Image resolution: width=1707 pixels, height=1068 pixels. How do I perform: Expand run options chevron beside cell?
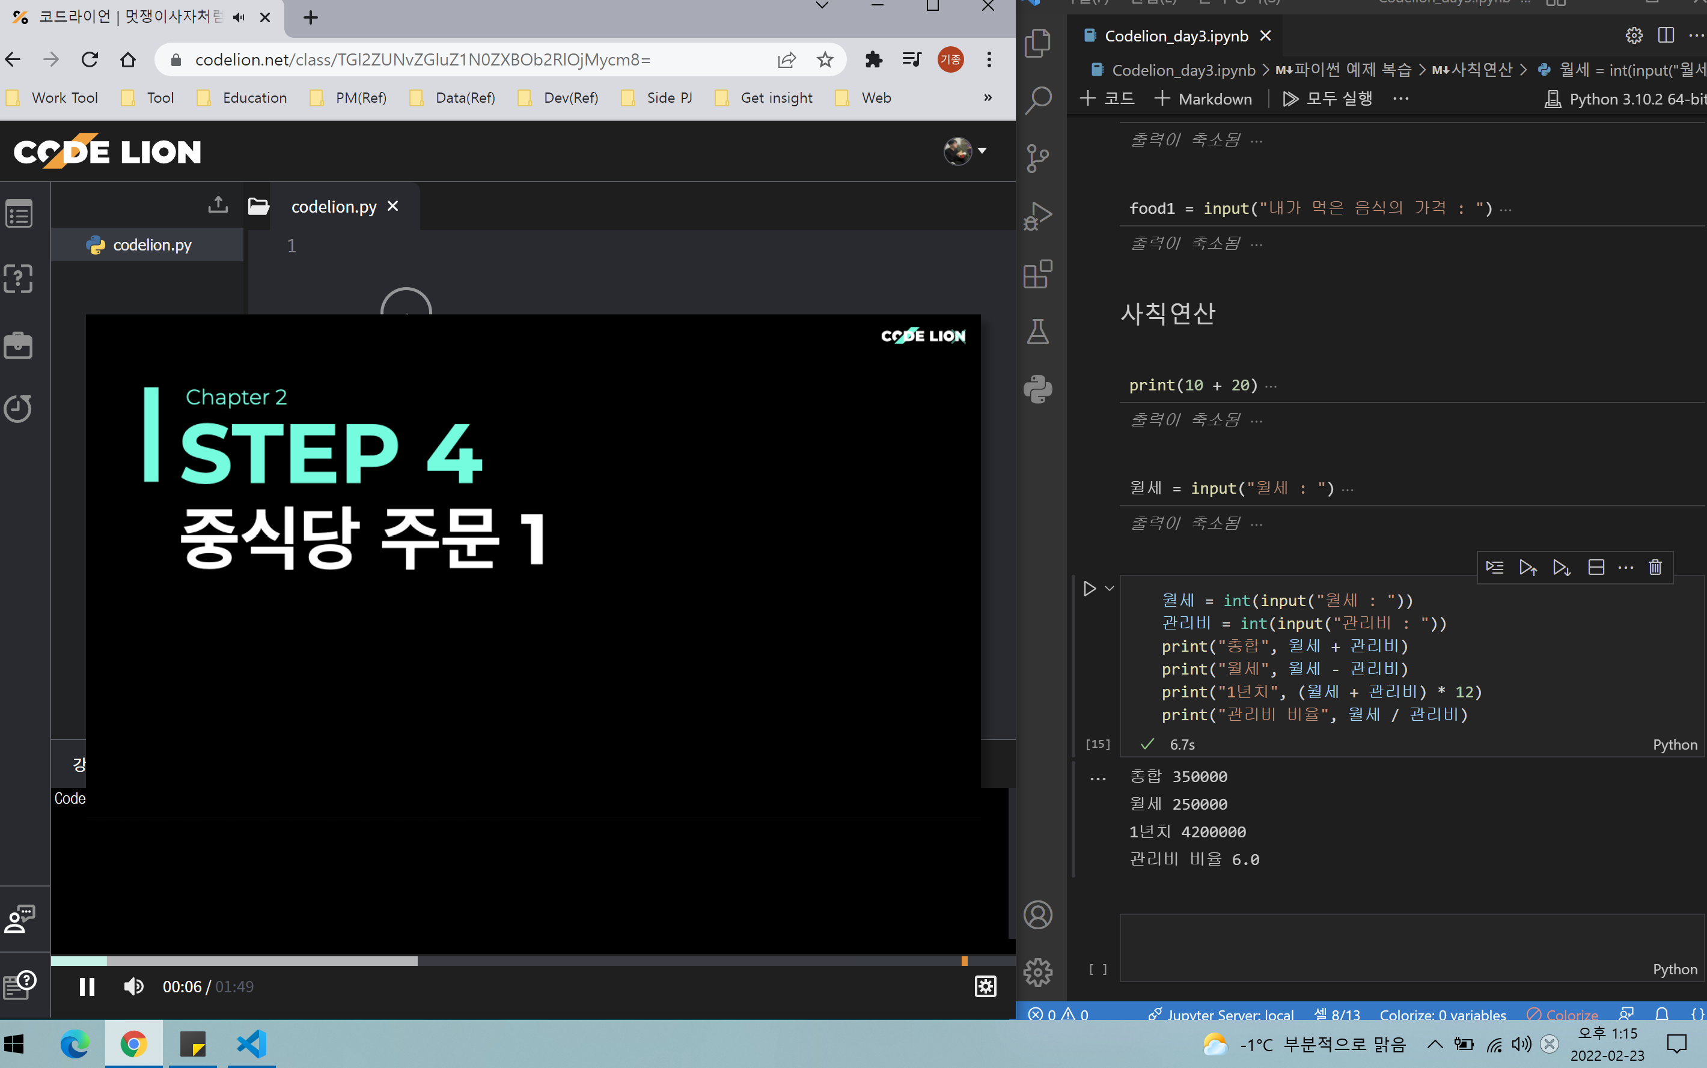(1109, 589)
